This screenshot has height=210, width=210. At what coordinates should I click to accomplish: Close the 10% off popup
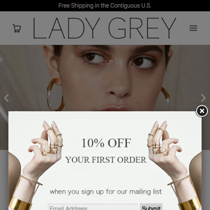[202, 111]
